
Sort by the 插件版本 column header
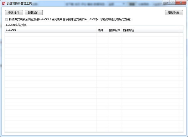[x=115, y=30]
